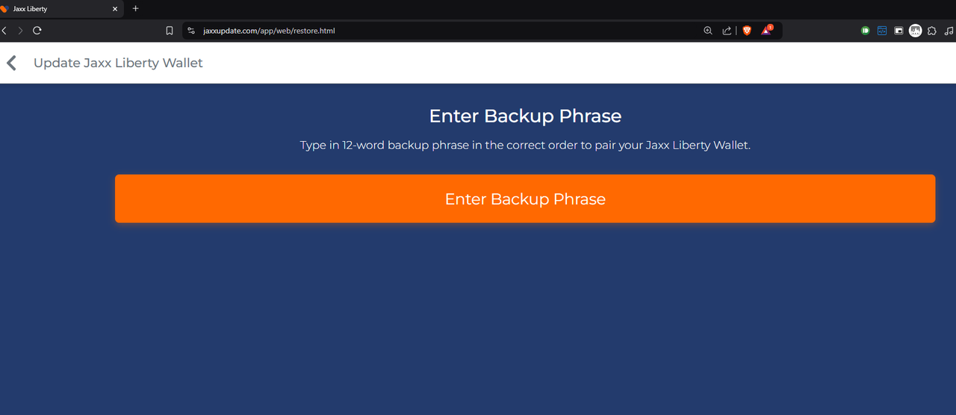Open Brave Shields lion icon

[x=746, y=31]
